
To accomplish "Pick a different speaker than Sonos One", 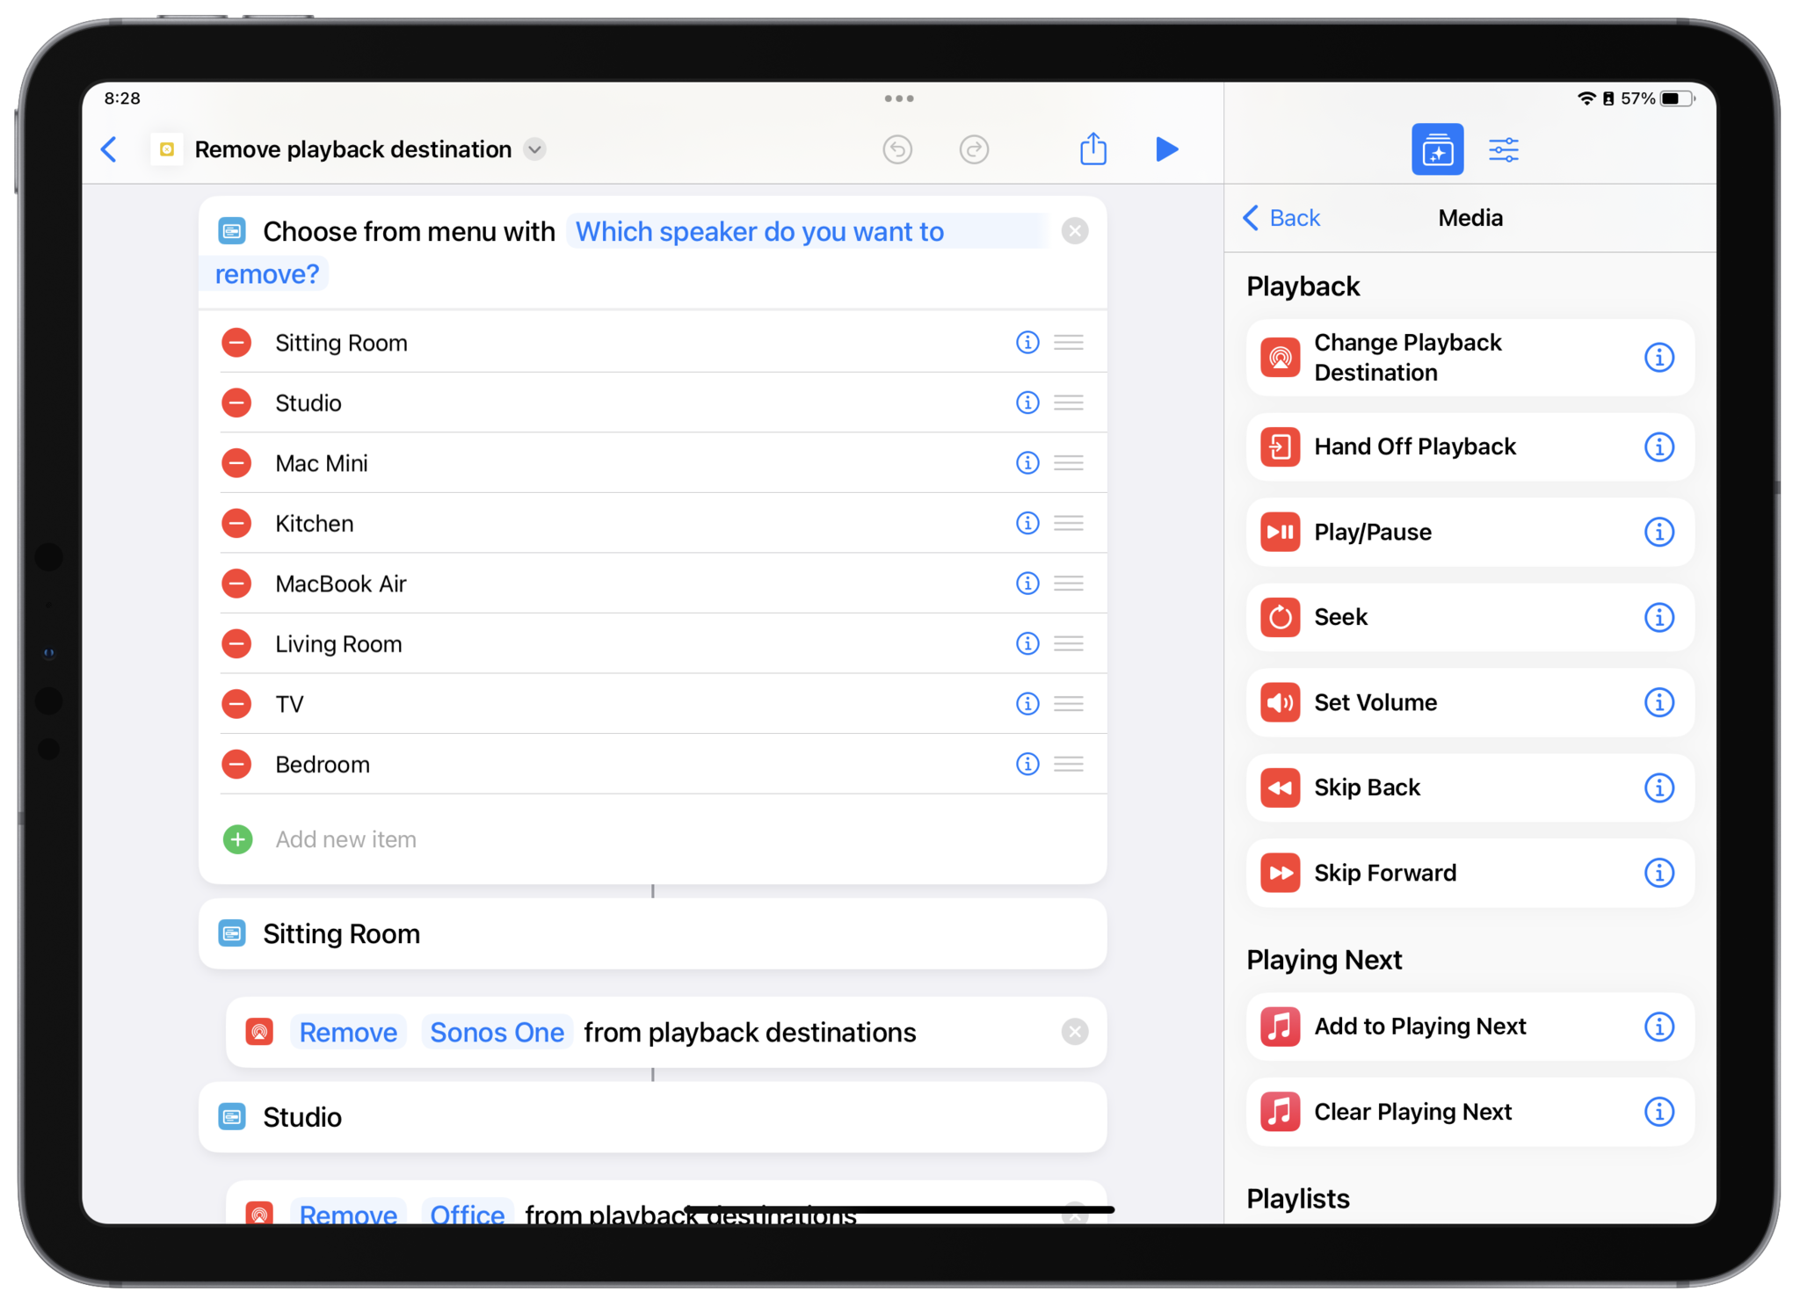I will pos(497,1032).
